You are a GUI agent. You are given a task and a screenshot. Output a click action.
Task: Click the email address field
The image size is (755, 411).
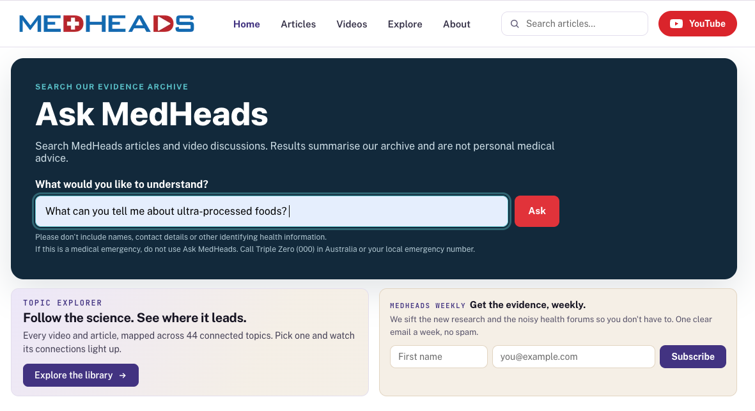pos(573,357)
